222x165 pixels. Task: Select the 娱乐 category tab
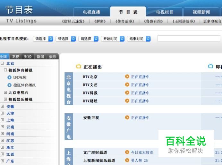click(53, 56)
